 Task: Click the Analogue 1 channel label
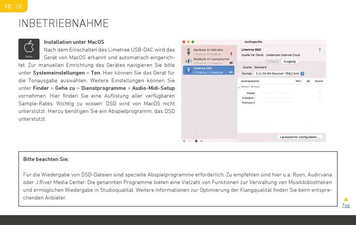coord(248,98)
